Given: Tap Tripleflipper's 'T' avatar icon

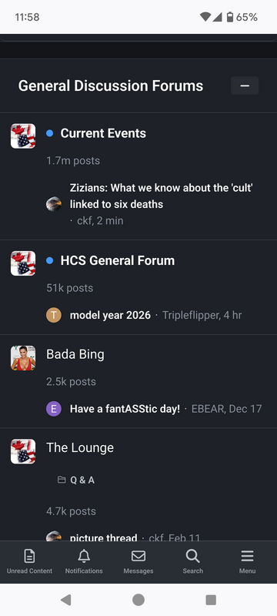Looking at the screenshot, I should click(54, 315).
